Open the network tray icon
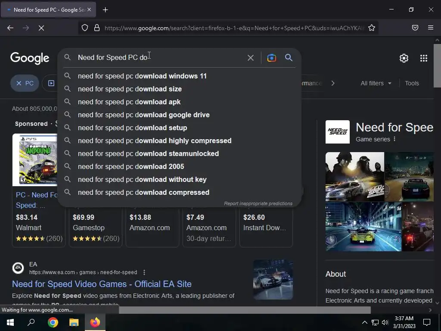441x331 pixels. pyautogui.click(x=375, y=322)
